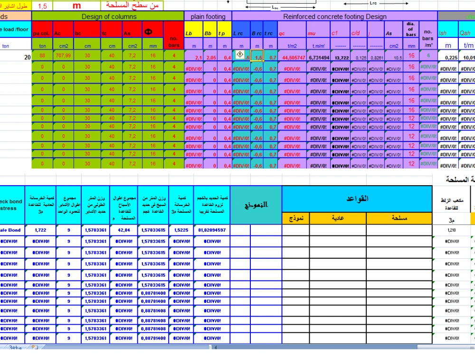Click the 'dia. of bars' header
The image size is (475, 356).
click(x=411, y=29)
